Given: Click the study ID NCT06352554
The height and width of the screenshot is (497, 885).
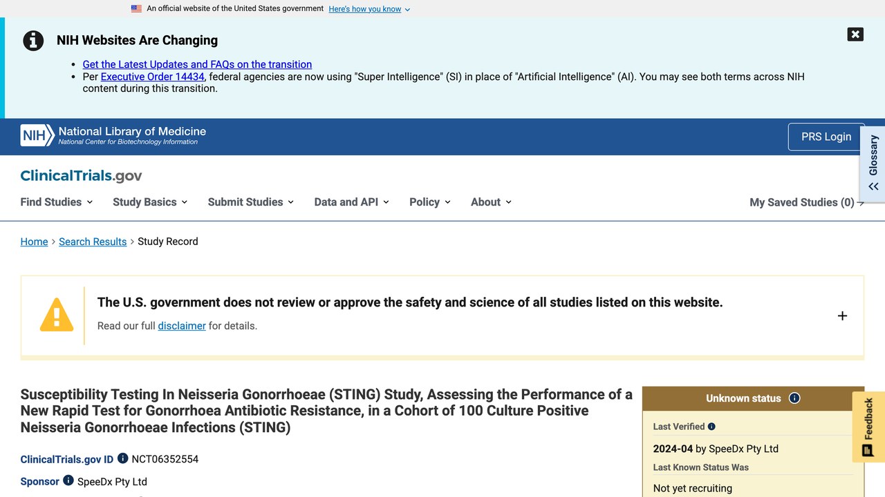Looking at the screenshot, I should click(x=165, y=459).
